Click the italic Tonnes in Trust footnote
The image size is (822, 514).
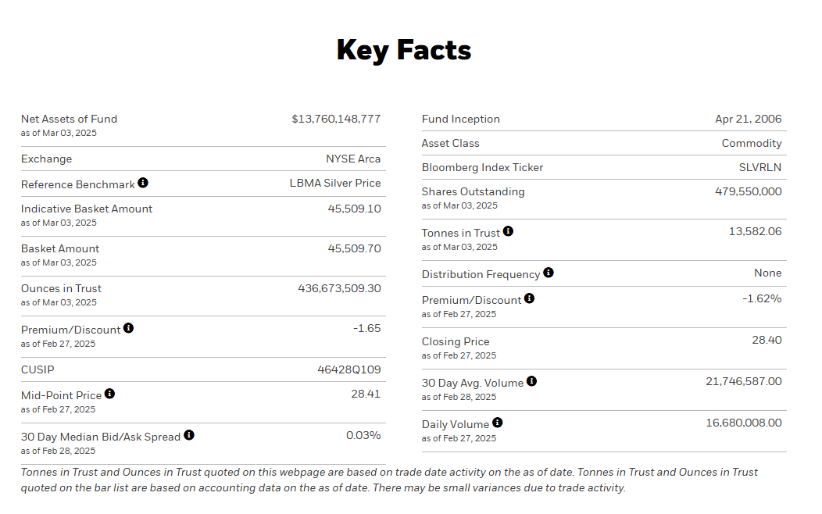coord(389,480)
